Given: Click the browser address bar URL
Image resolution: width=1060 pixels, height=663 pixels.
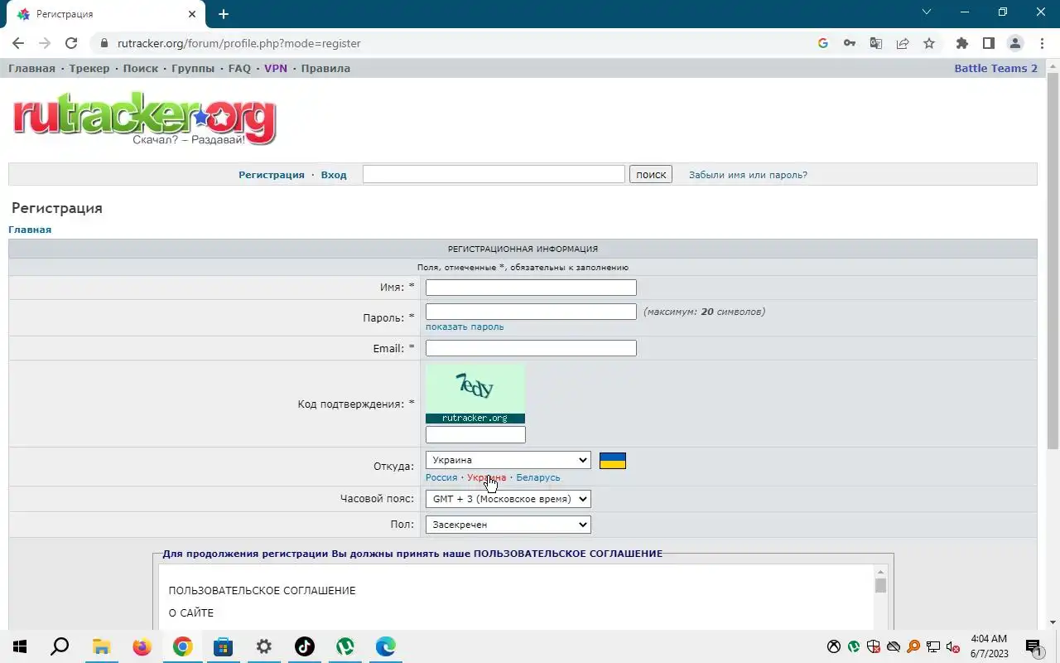Looking at the screenshot, I should click(239, 43).
